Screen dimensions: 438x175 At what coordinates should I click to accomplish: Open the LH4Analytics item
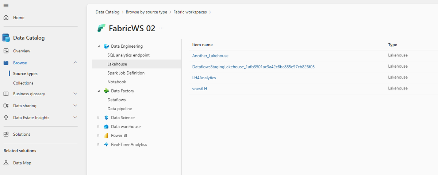pyautogui.click(x=204, y=78)
